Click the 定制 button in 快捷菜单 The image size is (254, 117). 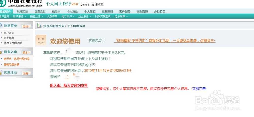coord(26,26)
